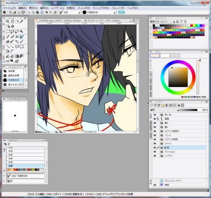Click the Save toolbar icon

19,12
